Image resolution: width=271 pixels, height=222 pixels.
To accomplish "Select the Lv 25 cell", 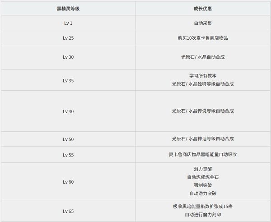I will point(68,38).
